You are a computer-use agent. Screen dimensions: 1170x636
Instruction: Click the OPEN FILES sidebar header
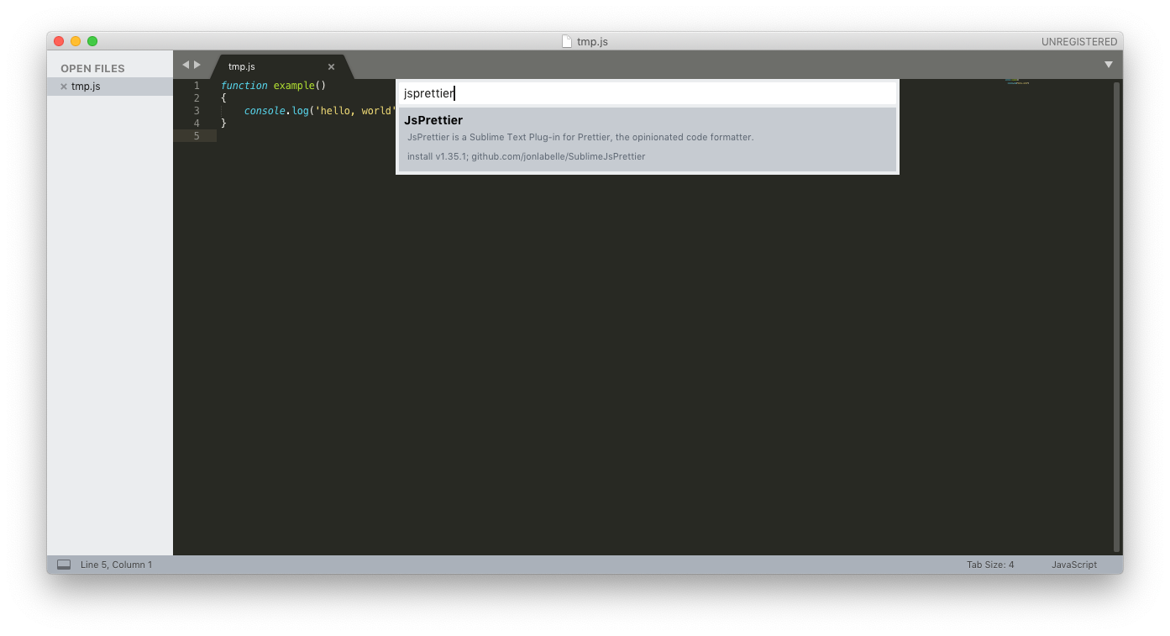pyautogui.click(x=92, y=69)
